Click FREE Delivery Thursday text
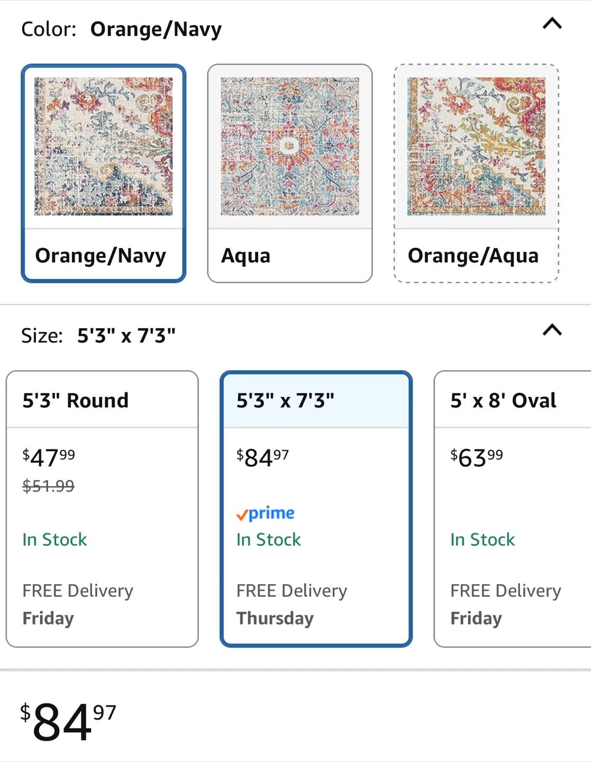 click(x=292, y=604)
